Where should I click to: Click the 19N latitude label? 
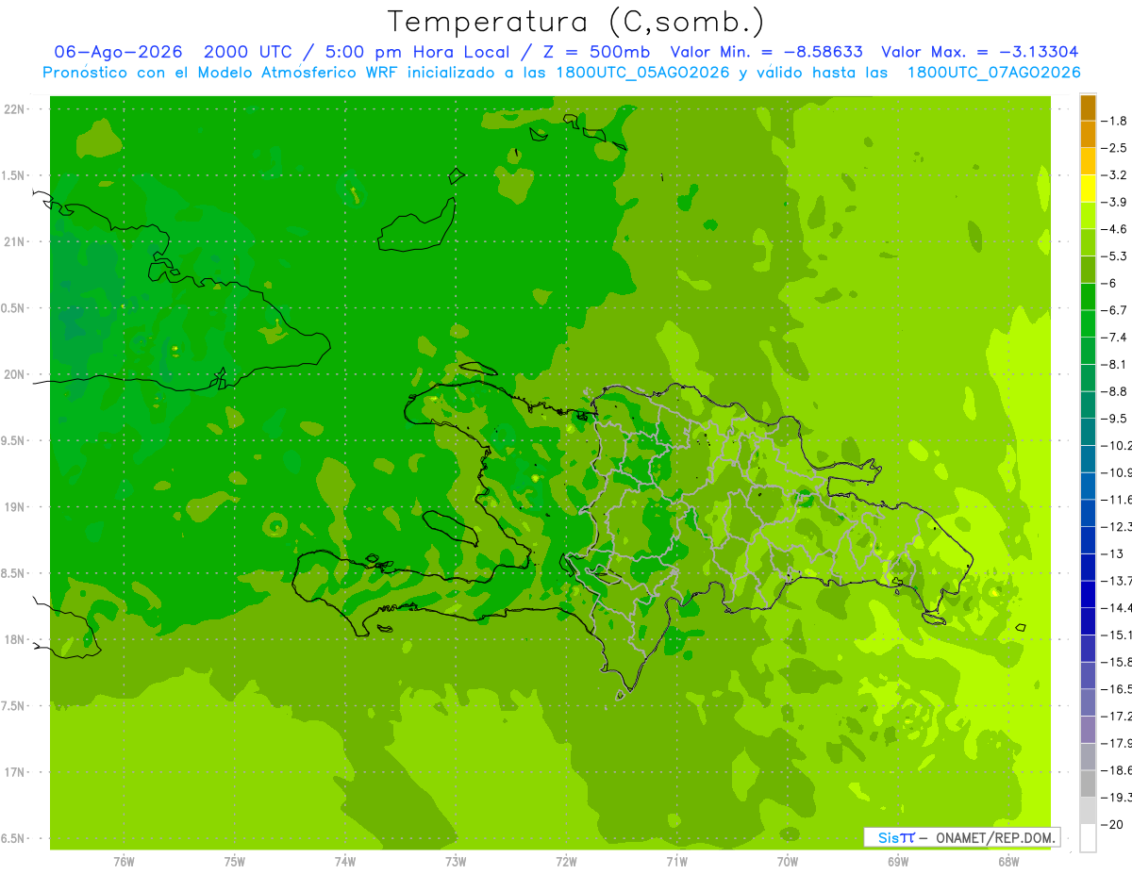click(15, 507)
